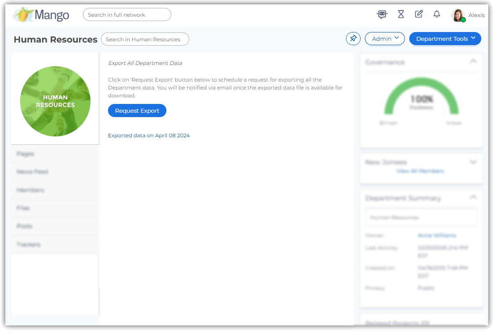494x332 pixels.
Task: Click the Human Resources department image
Action: tap(55, 101)
